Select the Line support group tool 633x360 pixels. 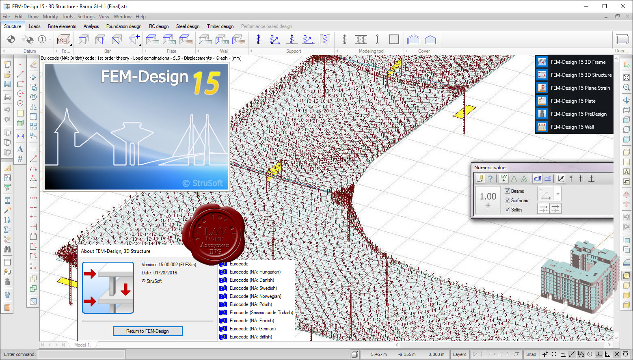308,39
